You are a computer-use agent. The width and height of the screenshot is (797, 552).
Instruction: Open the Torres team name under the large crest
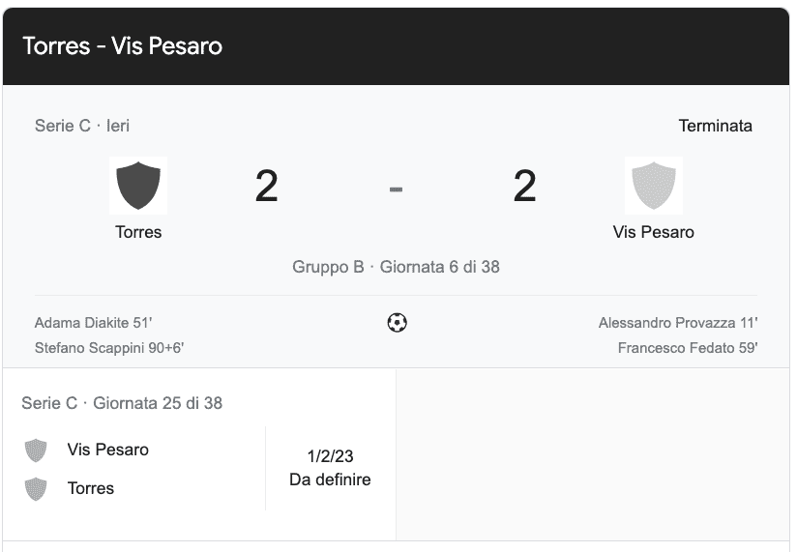138,232
